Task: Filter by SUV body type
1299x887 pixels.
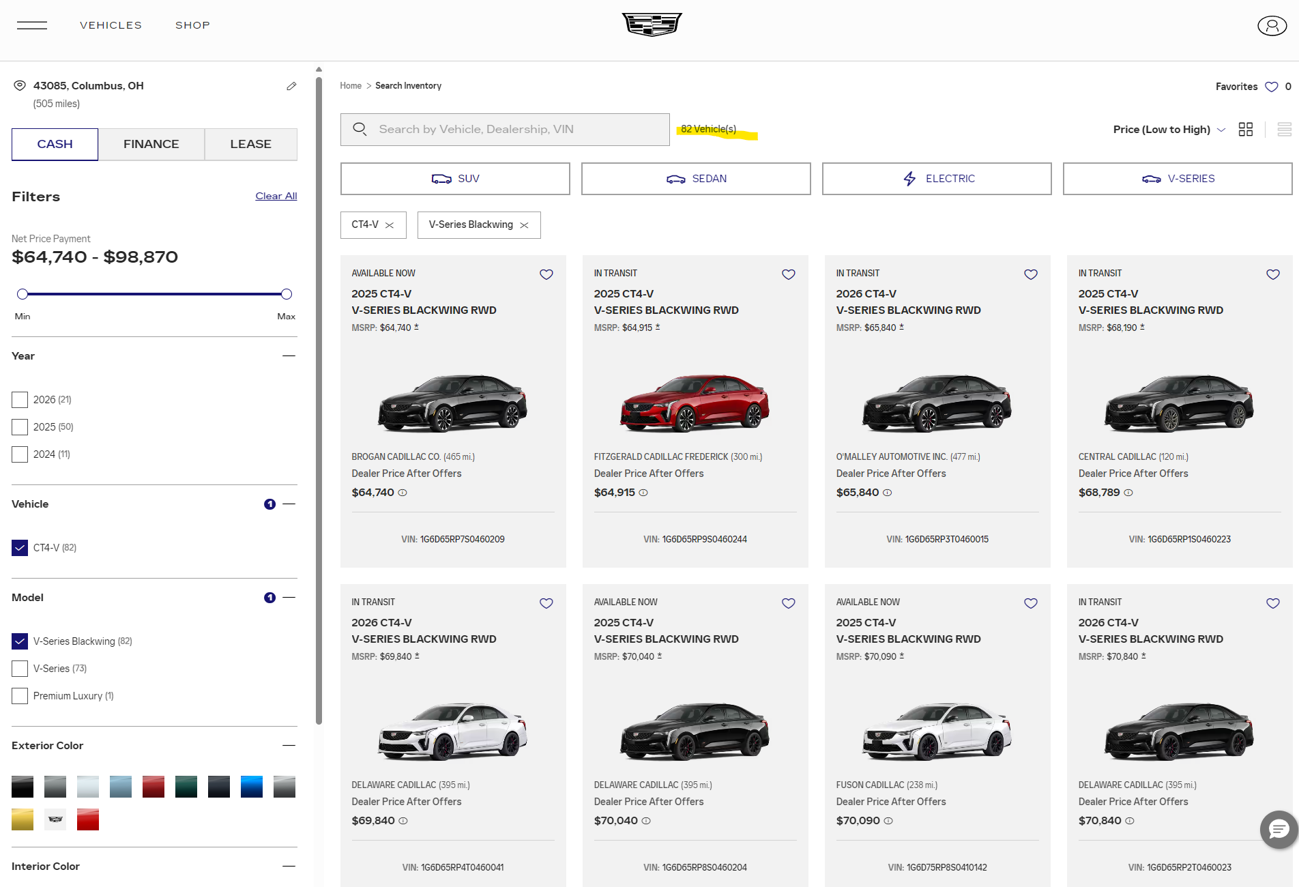Action: click(455, 179)
